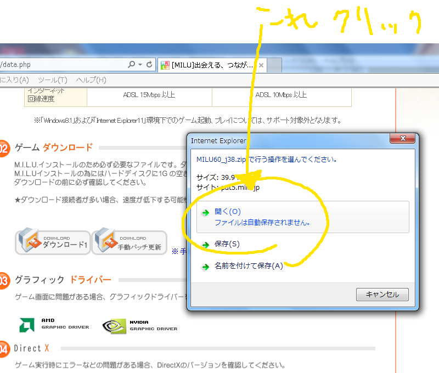Open the お気に入り(A) menu
This screenshot has width=439, height=373.
point(14,80)
